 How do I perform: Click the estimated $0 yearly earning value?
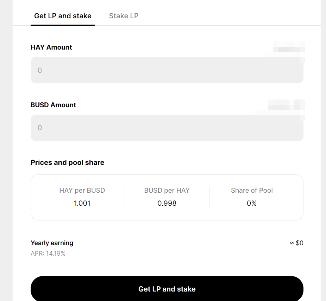[297, 243]
